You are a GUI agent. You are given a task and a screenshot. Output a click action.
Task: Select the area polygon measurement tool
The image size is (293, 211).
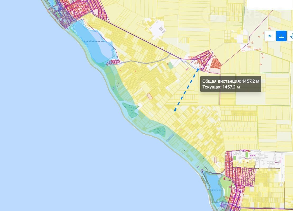pyautogui.click(x=291, y=36)
